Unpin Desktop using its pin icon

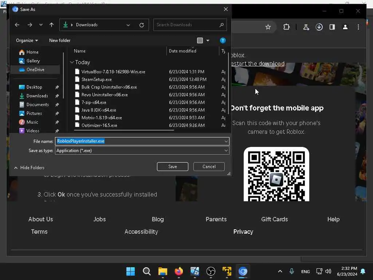pyautogui.click(x=57, y=87)
